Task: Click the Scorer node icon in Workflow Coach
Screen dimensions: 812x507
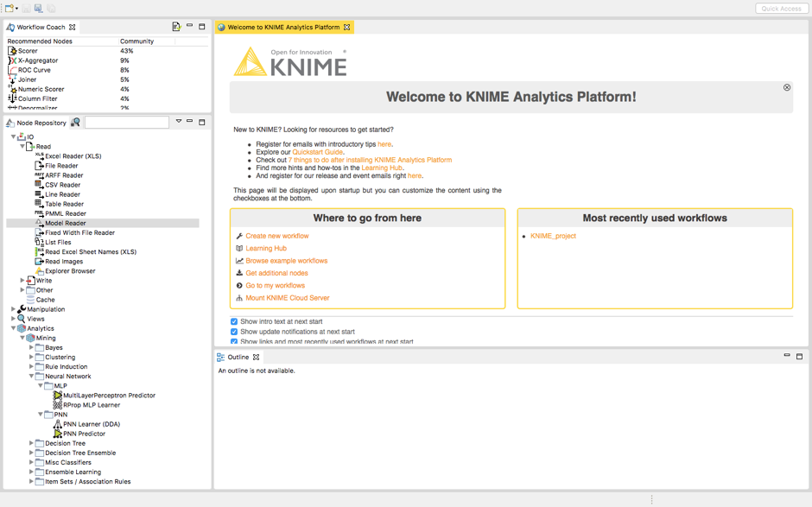Action: (12, 51)
